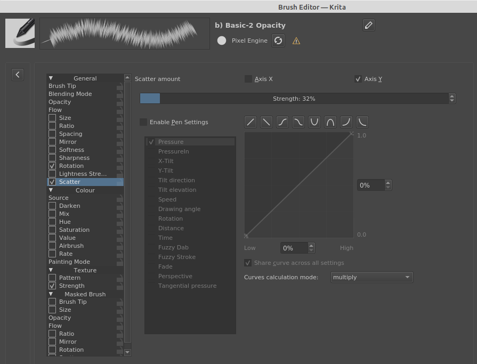Toggle the Enable Pen Settings checkbox

(143, 122)
